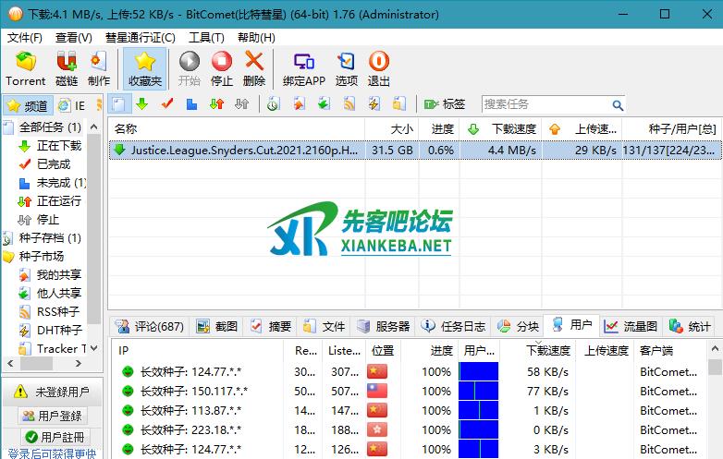The image size is (723, 459).
Task: Click the 搜索任务 search input field
Action: coord(545,104)
